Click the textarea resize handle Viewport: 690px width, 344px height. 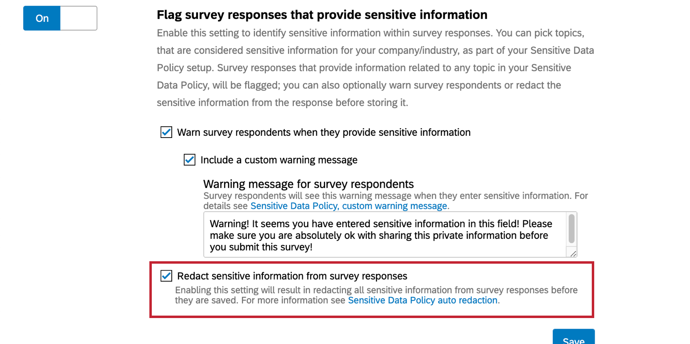click(x=573, y=254)
